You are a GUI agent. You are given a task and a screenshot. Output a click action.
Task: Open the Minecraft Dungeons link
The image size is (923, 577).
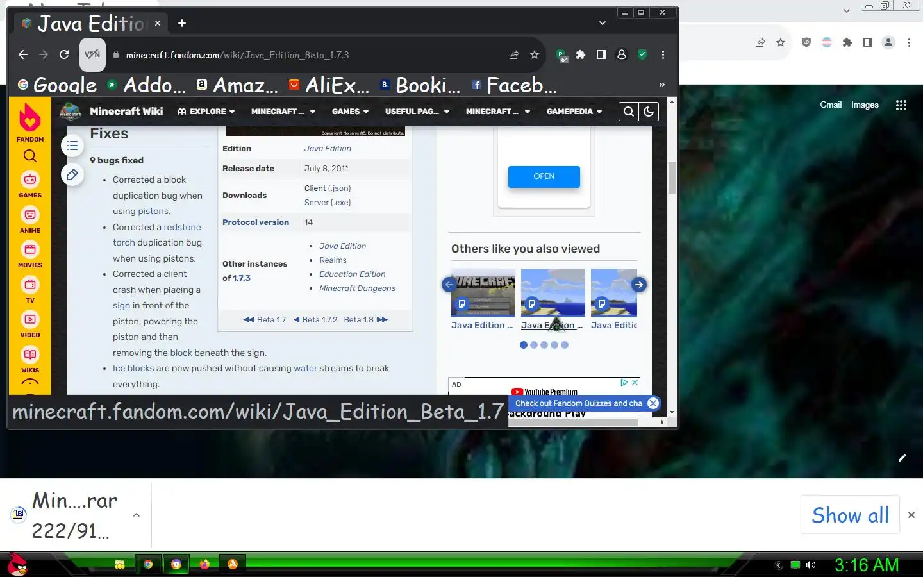pyautogui.click(x=358, y=288)
